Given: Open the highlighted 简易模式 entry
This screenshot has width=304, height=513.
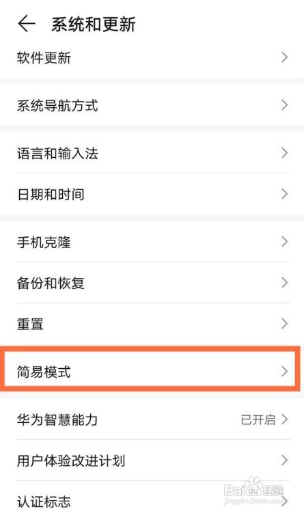Looking at the screenshot, I should point(152,372).
